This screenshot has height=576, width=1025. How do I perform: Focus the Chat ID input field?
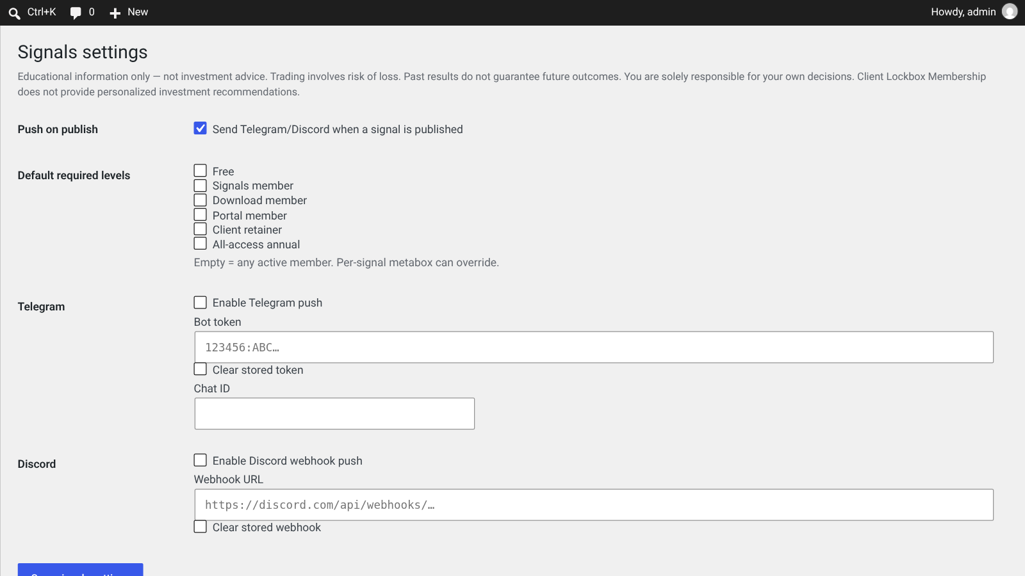click(334, 413)
